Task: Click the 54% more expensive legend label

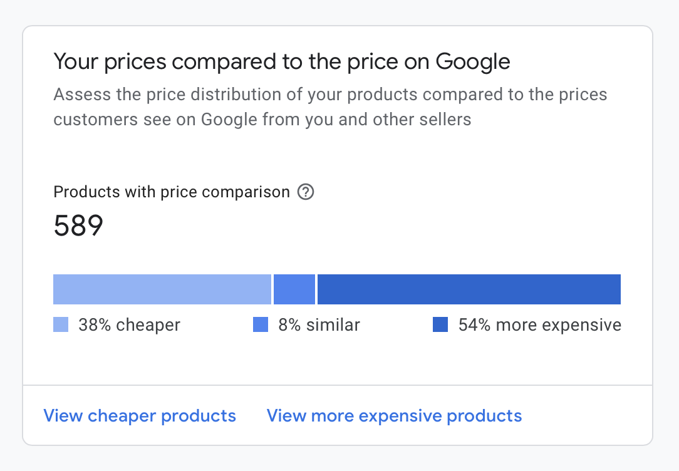Action: (540, 324)
